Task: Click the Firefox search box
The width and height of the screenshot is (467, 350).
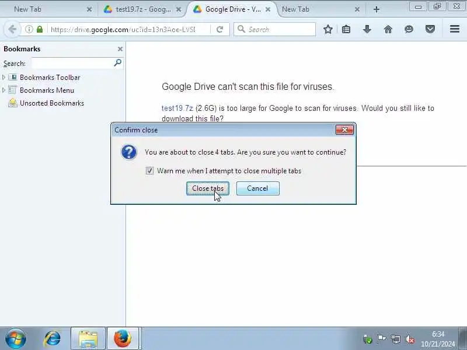Action: pyautogui.click(x=274, y=30)
